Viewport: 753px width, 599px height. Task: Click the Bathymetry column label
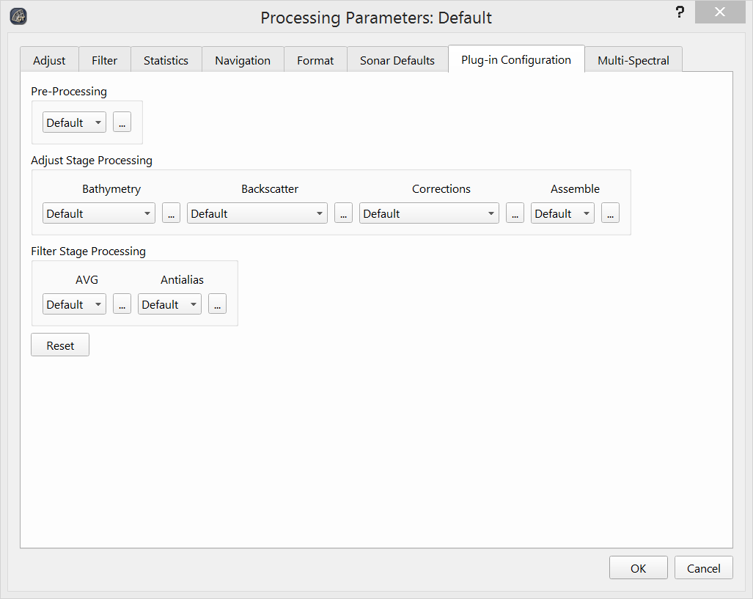point(111,188)
